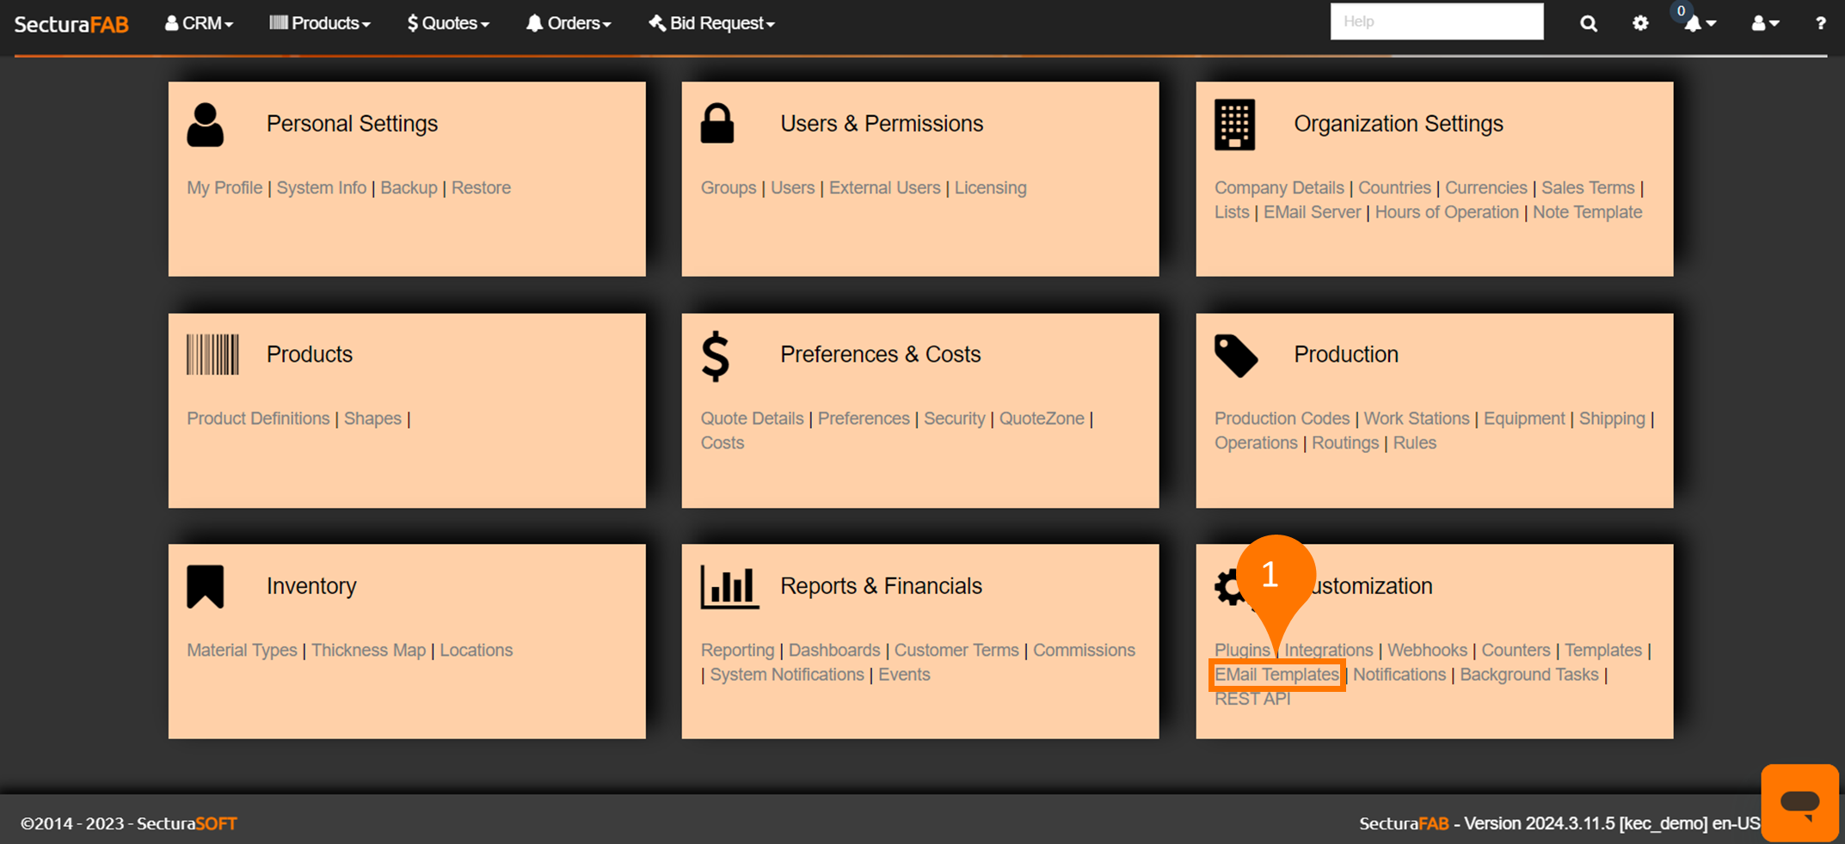Click the Users & Permissions lock icon
The image size is (1845, 844).
point(717,124)
